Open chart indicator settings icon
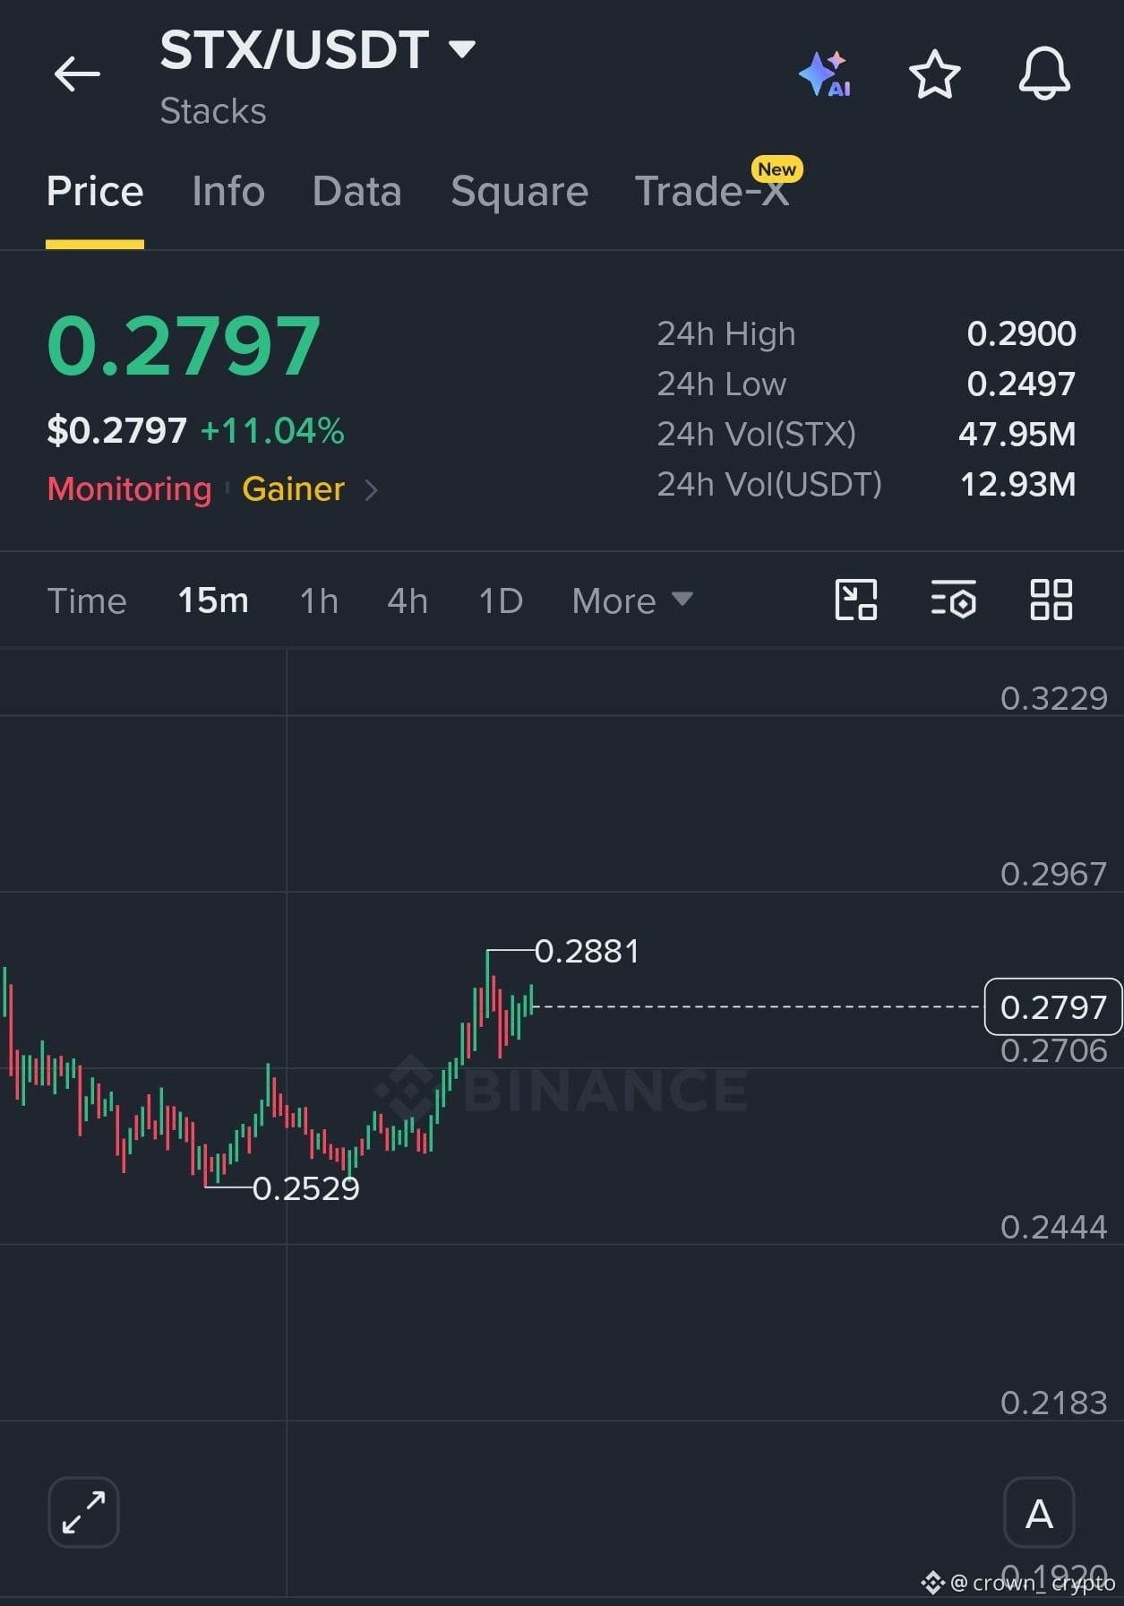1124x1606 pixels. [953, 600]
